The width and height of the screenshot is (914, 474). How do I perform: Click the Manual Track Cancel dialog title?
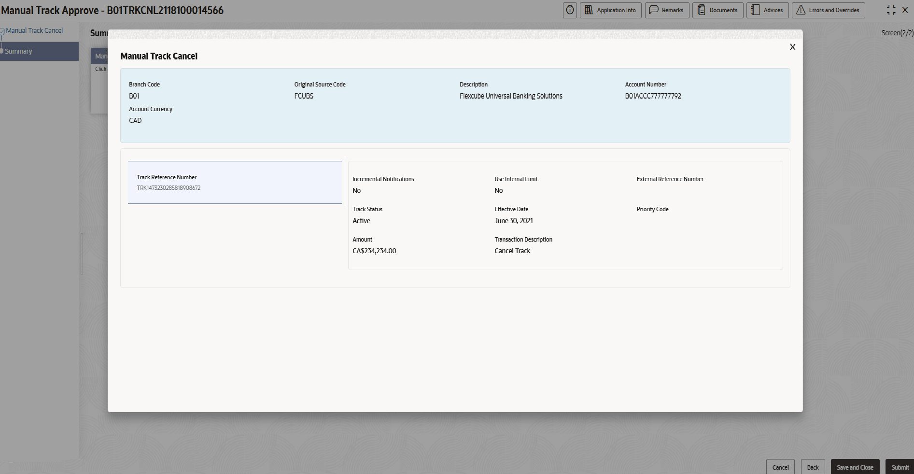coord(159,56)
